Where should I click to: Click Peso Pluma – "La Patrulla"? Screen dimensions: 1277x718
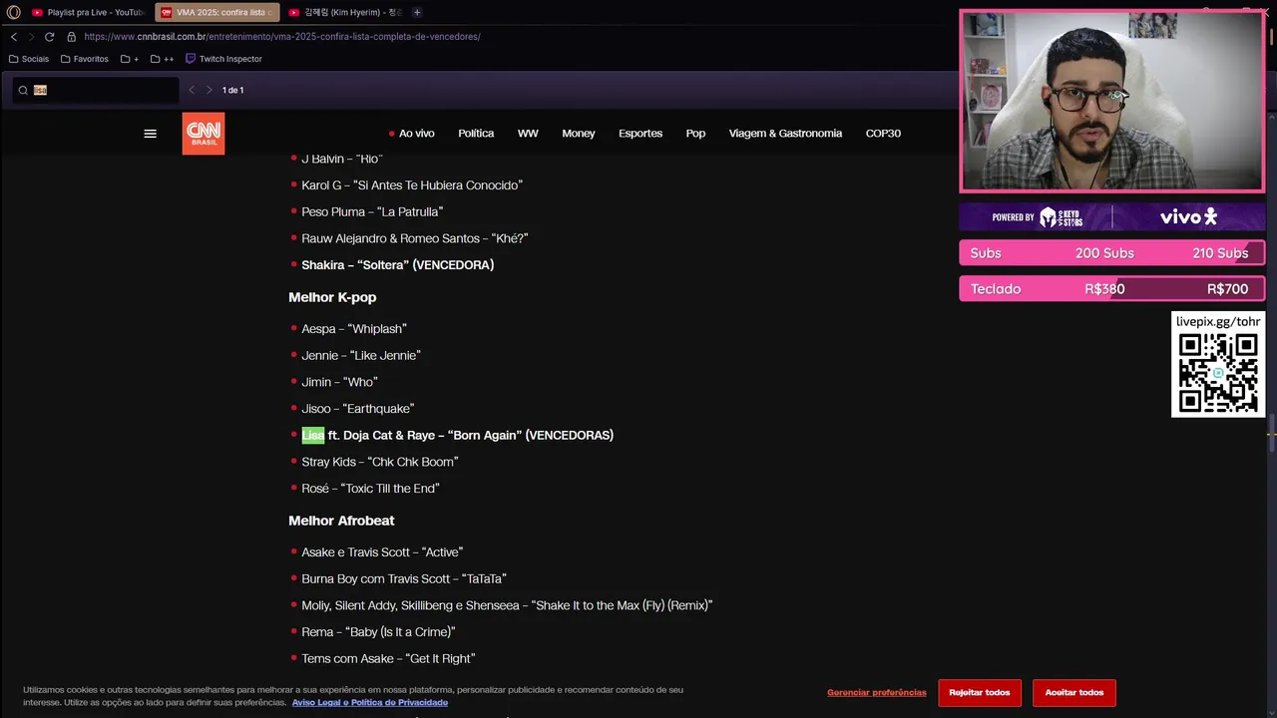point(372,212)
